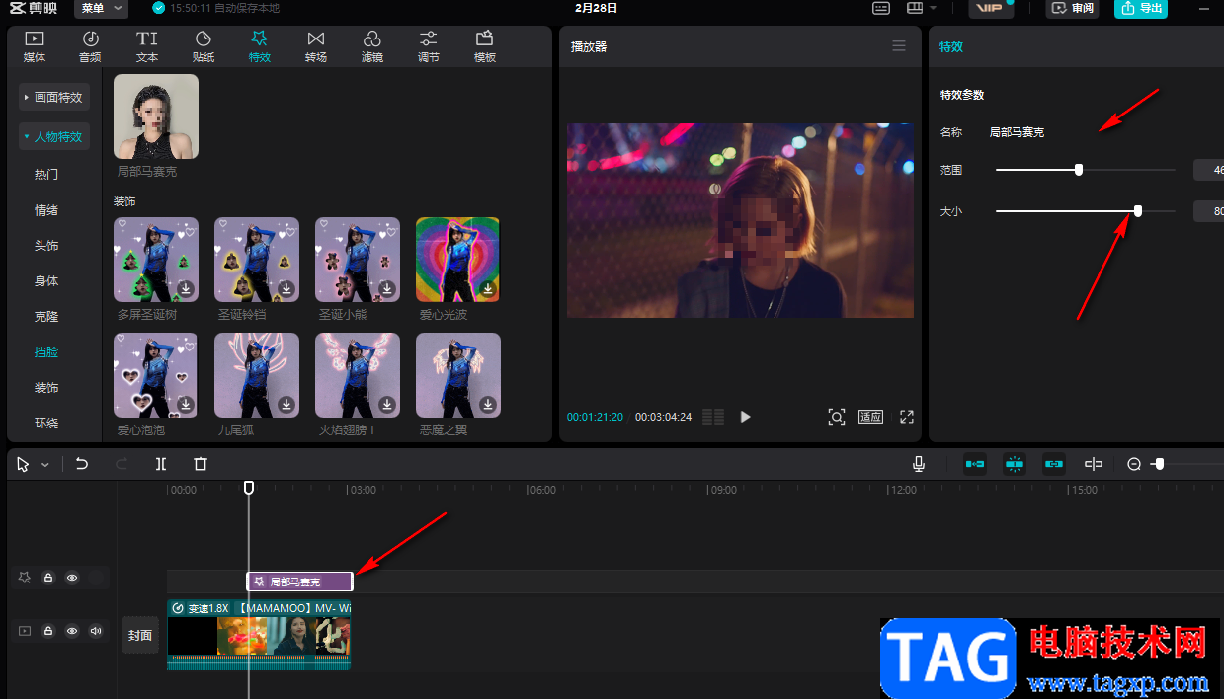This screenshot has height=699, width=1224.
Task: Switch to the 转场 transitions tab
Action: coord(316,45)
